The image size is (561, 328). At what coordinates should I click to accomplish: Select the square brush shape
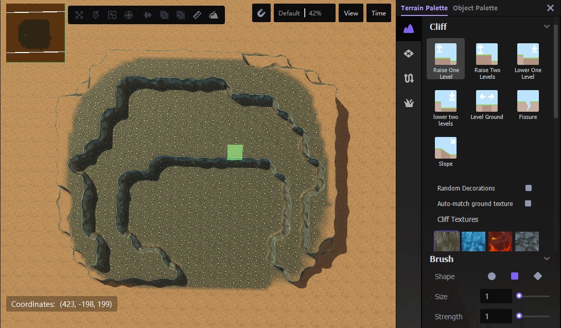click(515, 276)
